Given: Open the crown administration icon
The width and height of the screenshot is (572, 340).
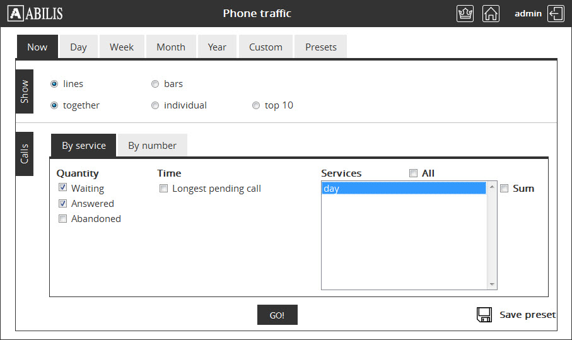Looking at the screenshot, I should coord(465,13).
